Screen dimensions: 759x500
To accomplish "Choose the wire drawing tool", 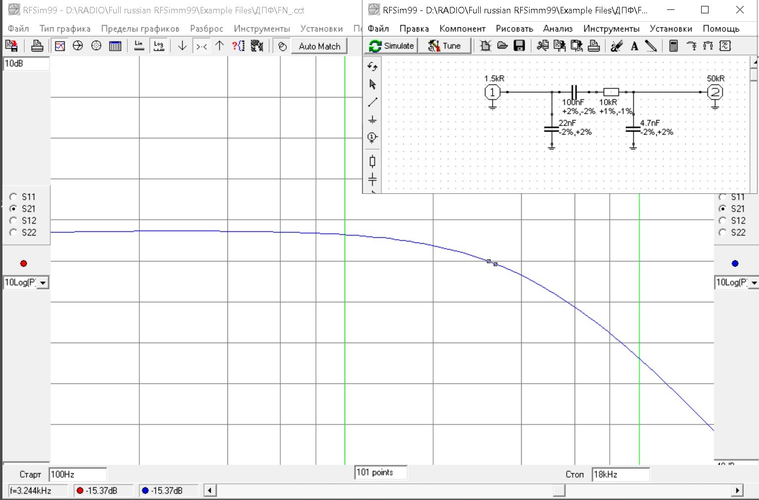I will tap(372, 102).
